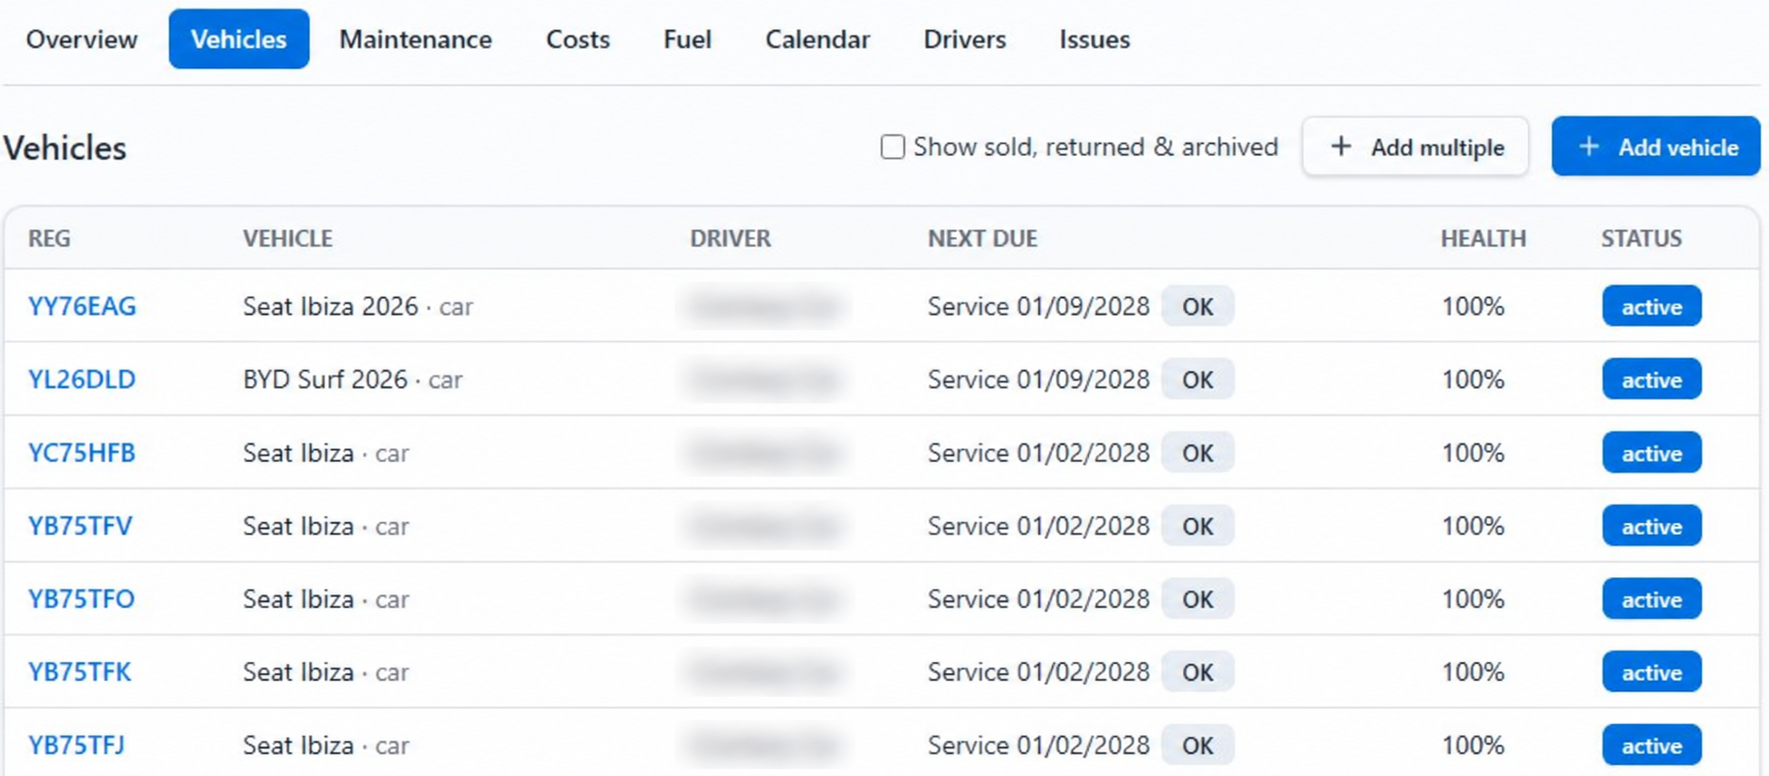1769x776 pixels.
Task: Click BYD Surf 2026 vehicle name
Action: [x=325, y=379]
